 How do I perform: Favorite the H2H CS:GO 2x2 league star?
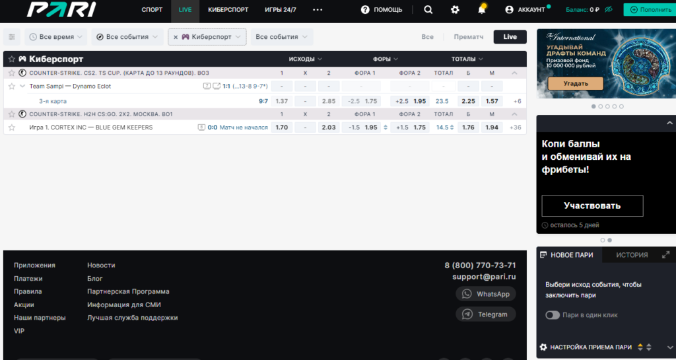pos(12,114)
